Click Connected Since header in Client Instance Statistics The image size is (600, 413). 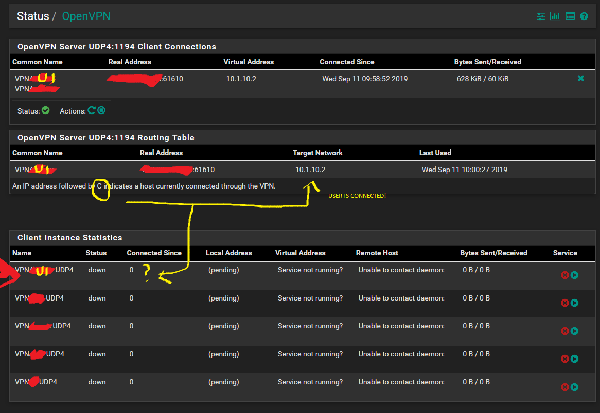tap(154, 253)
